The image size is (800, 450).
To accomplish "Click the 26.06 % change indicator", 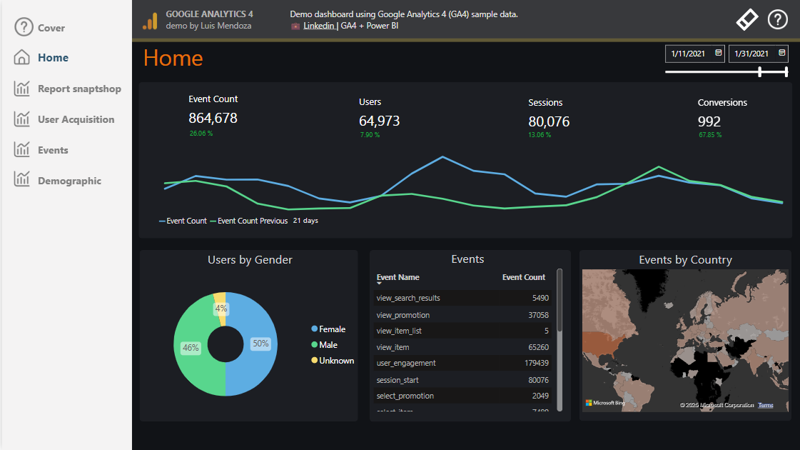I will tap(201, 134).
